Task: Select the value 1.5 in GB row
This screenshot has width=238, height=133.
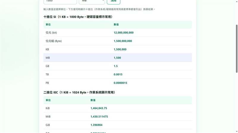Action: coord(116,66)
